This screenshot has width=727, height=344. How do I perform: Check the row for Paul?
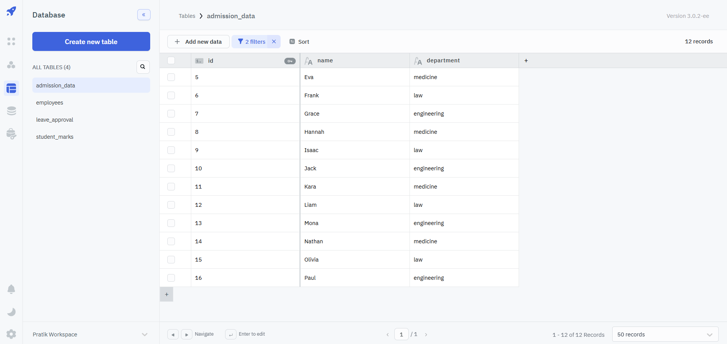(171, 278)
